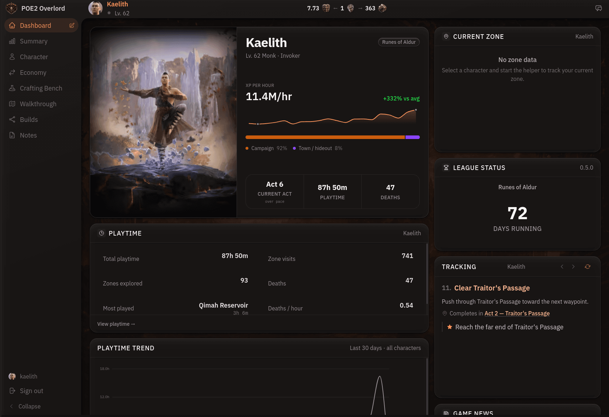Click the +332% vs avg label
Screen dimensions: 609x417
(x=401, y=98)
